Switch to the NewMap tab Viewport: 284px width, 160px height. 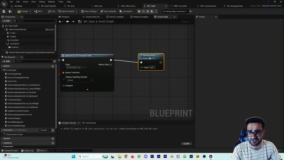pos(18,6)
